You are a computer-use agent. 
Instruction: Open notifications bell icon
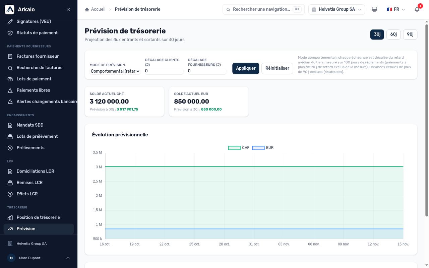(x=417, y=9)
